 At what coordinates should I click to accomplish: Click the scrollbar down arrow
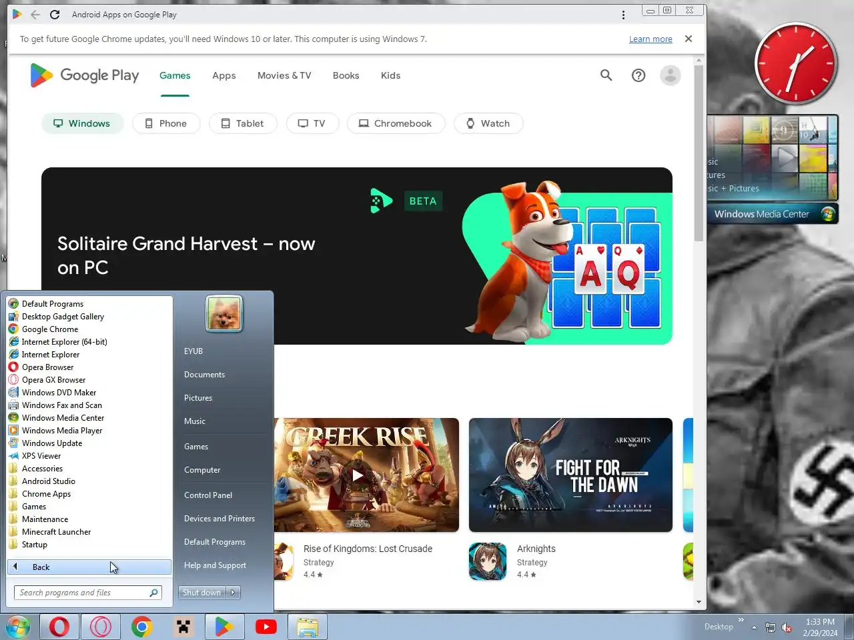[699, 602]
